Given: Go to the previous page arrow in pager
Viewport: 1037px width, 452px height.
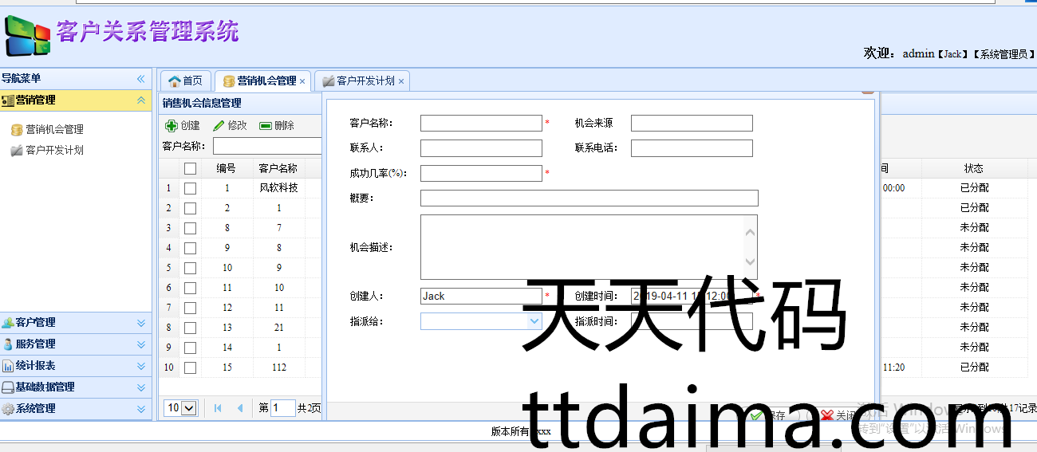Looking at the screenshot, I should tap(239, 408).
